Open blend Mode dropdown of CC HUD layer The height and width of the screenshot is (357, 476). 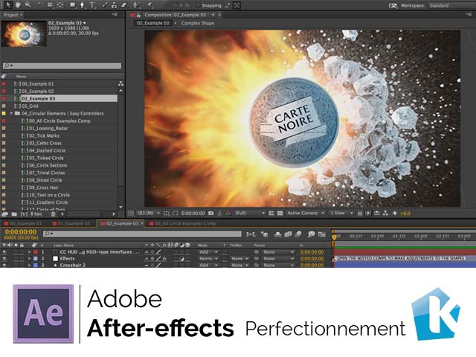click(208, 252)
